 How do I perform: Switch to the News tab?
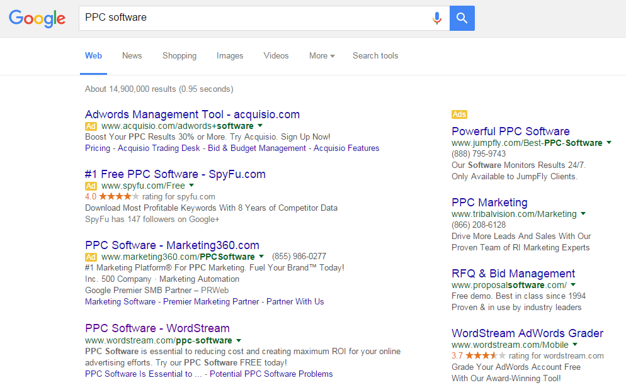click(x=132, y=56)
